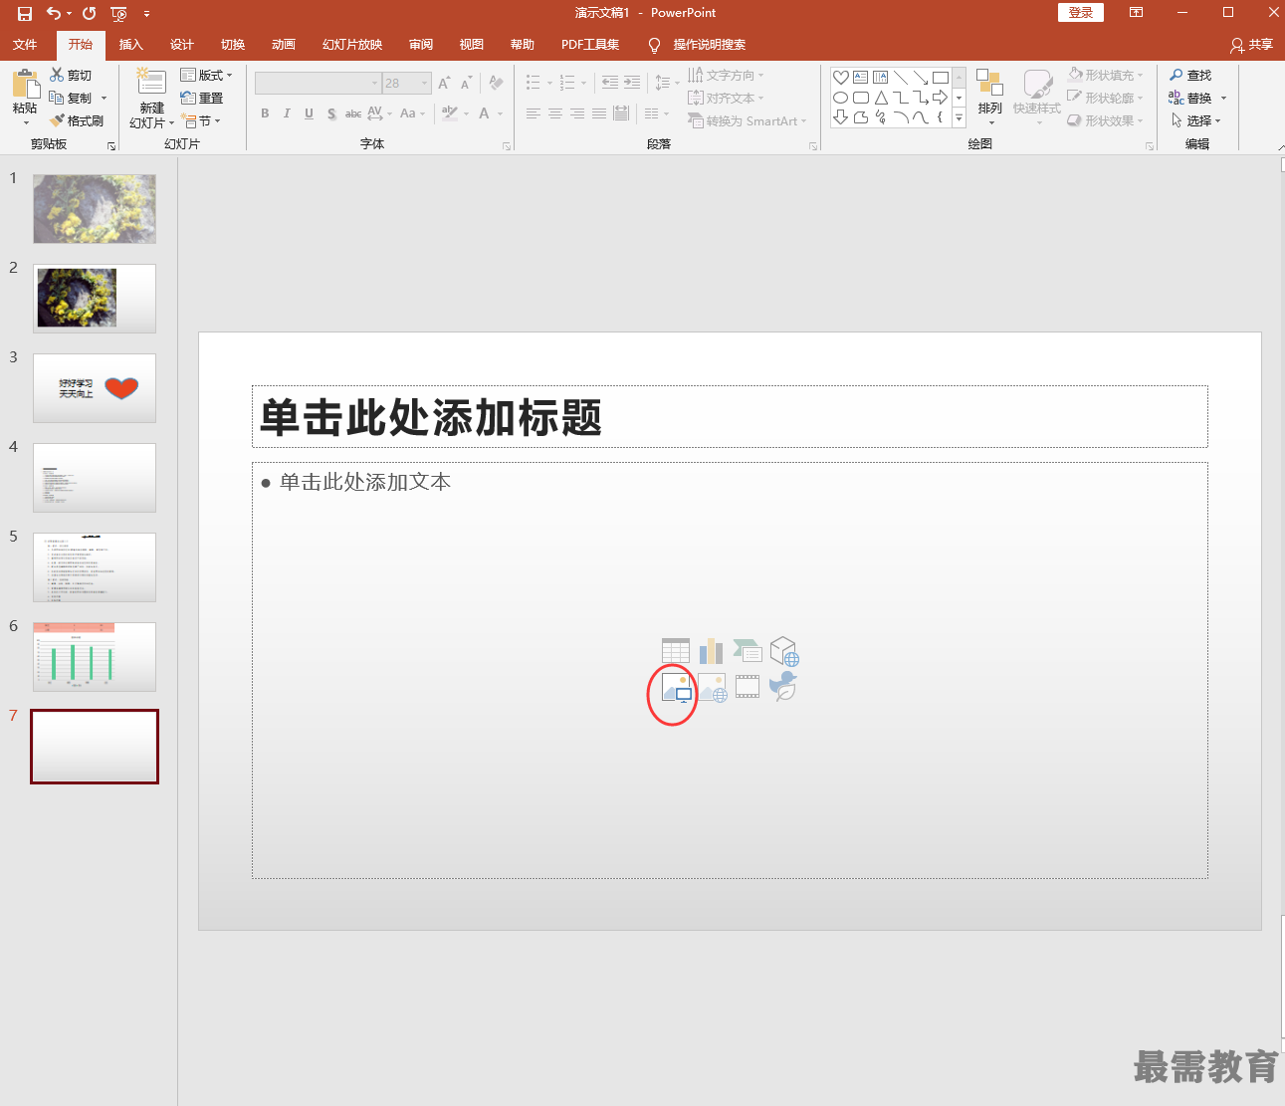Viewport: 1285px width, 1106px height.
Task: Insert icons button in content placeholder
Action: (784, 686)
